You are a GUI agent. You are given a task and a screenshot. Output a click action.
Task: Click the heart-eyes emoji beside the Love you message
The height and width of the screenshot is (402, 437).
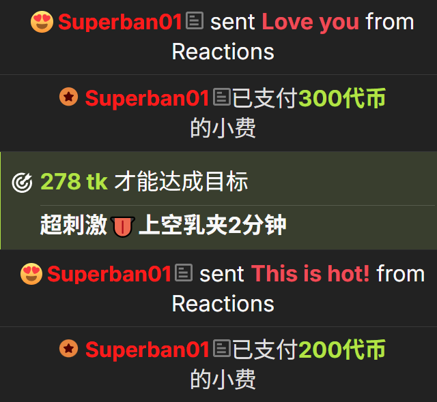pyautogui.click(x=42, y=22)
